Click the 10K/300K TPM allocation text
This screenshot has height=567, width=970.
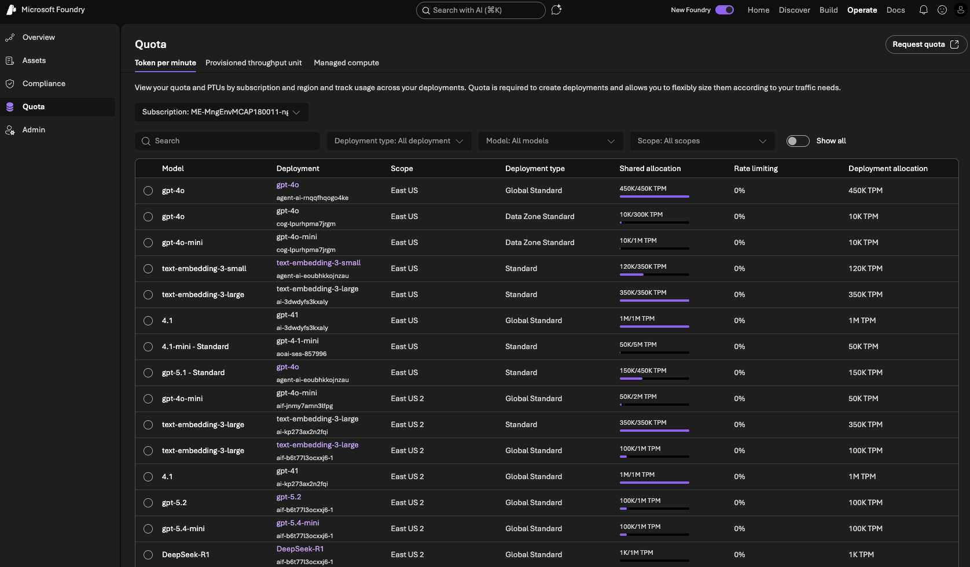(641, 214)
